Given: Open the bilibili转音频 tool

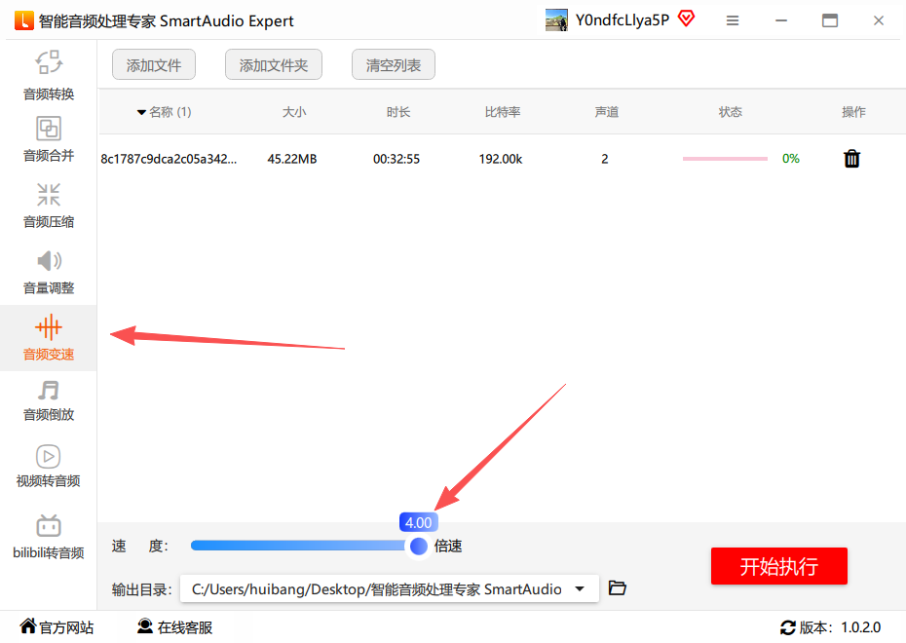Looking at the screenshot, I should (x=49, y=538).
